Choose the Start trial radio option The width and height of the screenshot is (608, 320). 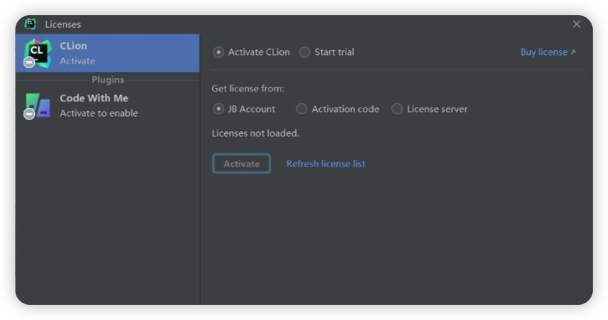click(304, 52)
